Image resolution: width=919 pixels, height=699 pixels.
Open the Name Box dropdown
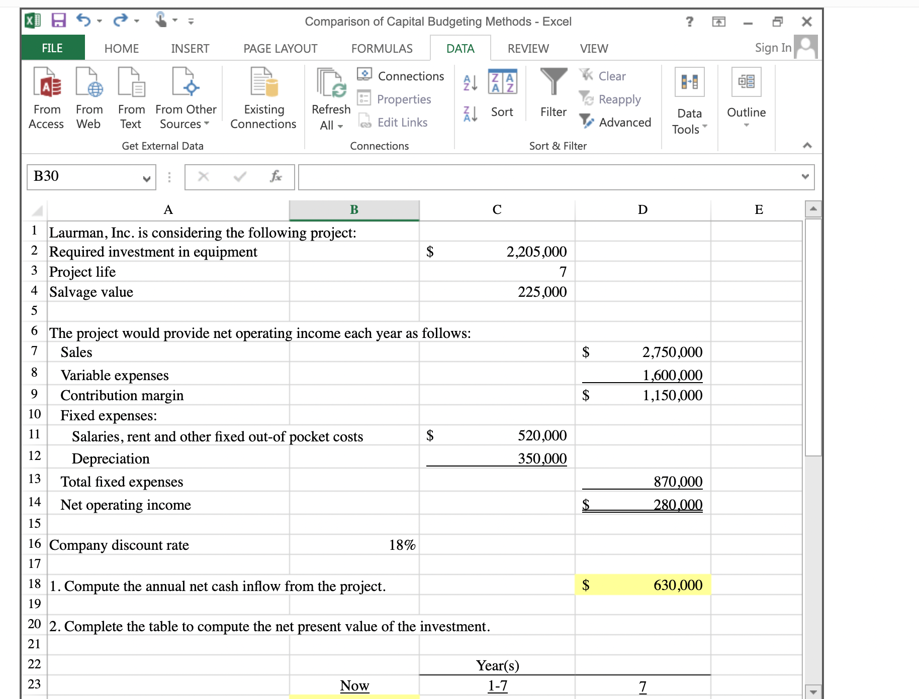pos(147,179)
